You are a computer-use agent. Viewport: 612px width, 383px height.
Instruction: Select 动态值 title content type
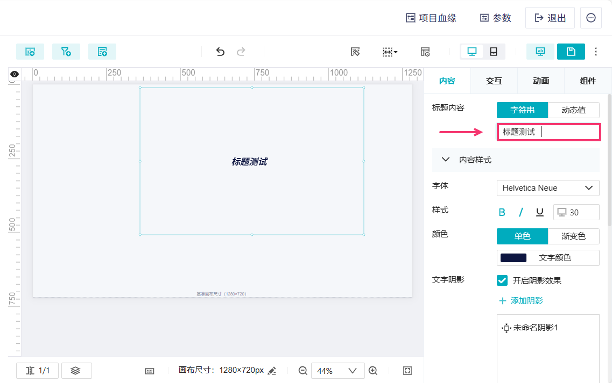point(574,110)
